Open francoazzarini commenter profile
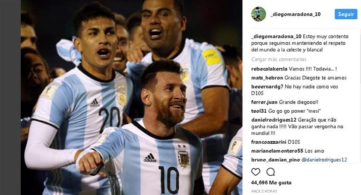 [269, 142]
